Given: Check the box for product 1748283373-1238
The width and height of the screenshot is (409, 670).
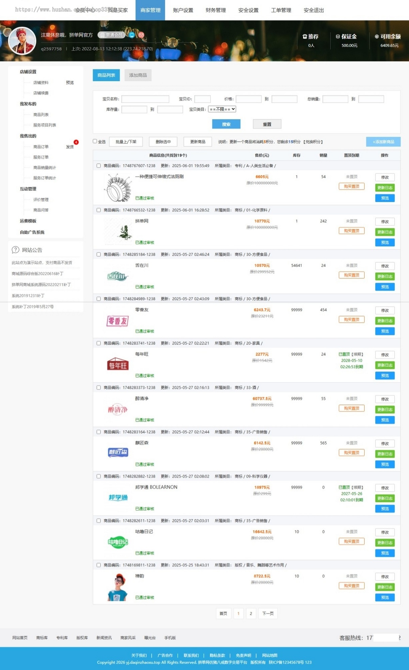Looking at the screenshot, I should [99, 387].
